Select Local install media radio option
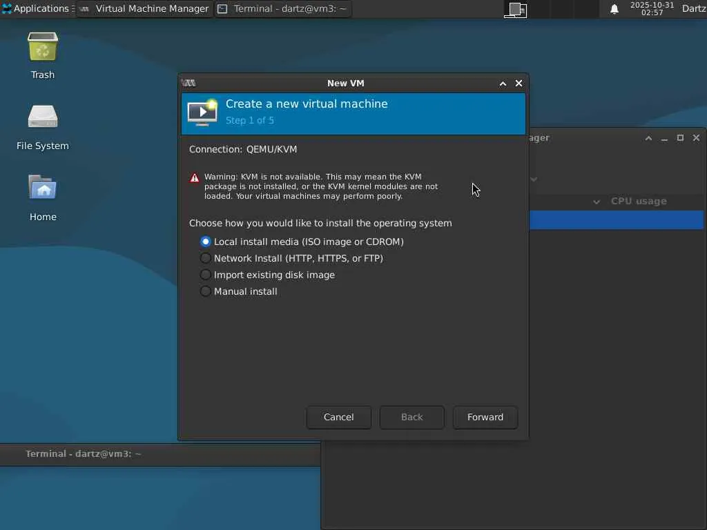 tap(302, 242)
